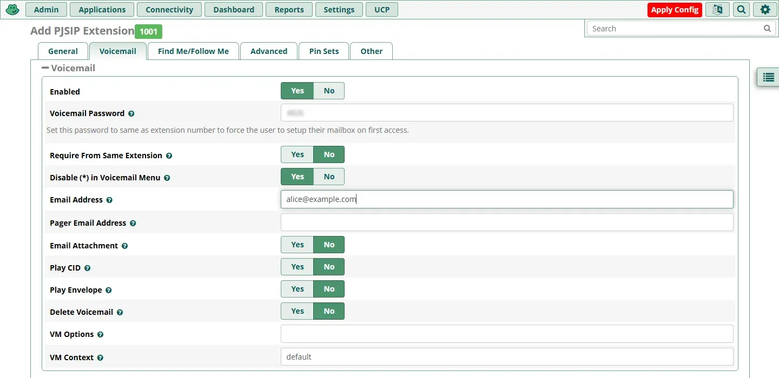
Task: Show help for Delete Voicemail
Action: point(120,312)
